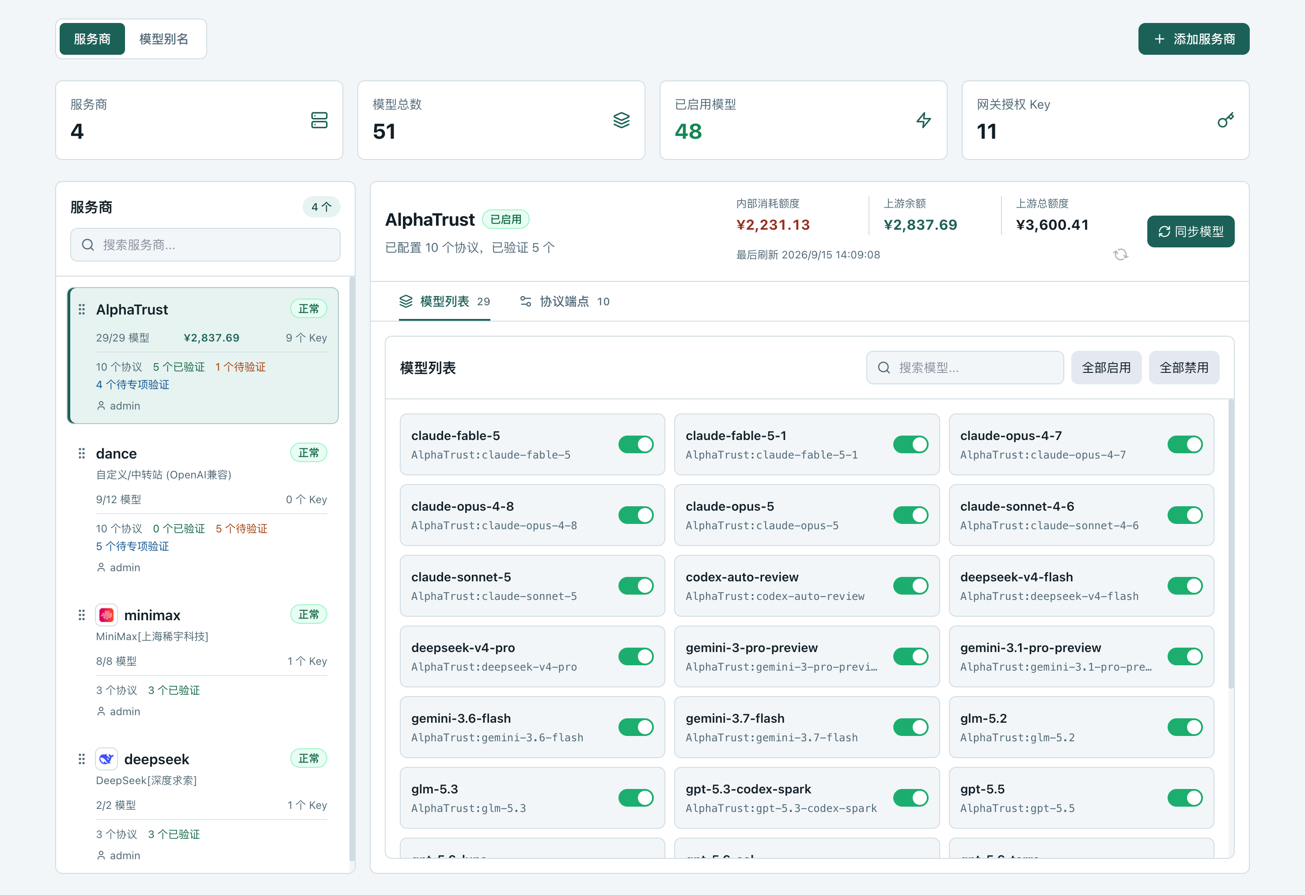Click the 同步模型 button
This screenshot has width=1305, height=895.
[1191, 231]
